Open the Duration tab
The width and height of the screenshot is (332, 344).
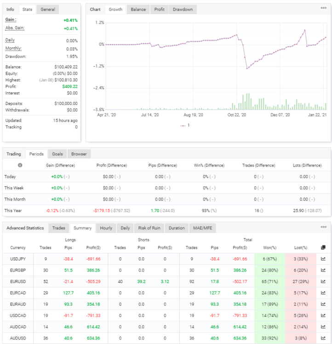(177, 228)
